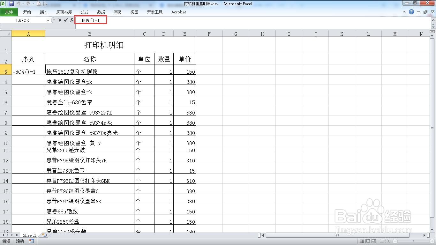Click the next sheet navigation arrow
The width and height of the screenshot is (436, 245).
point(12,235)
